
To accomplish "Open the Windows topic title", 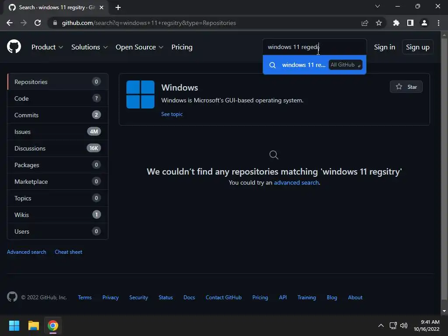I will [179, 87].
